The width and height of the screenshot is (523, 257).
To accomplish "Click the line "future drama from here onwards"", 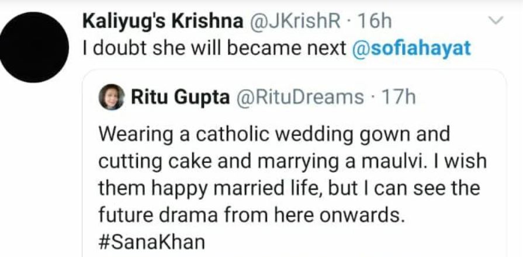I will [251, 215].
